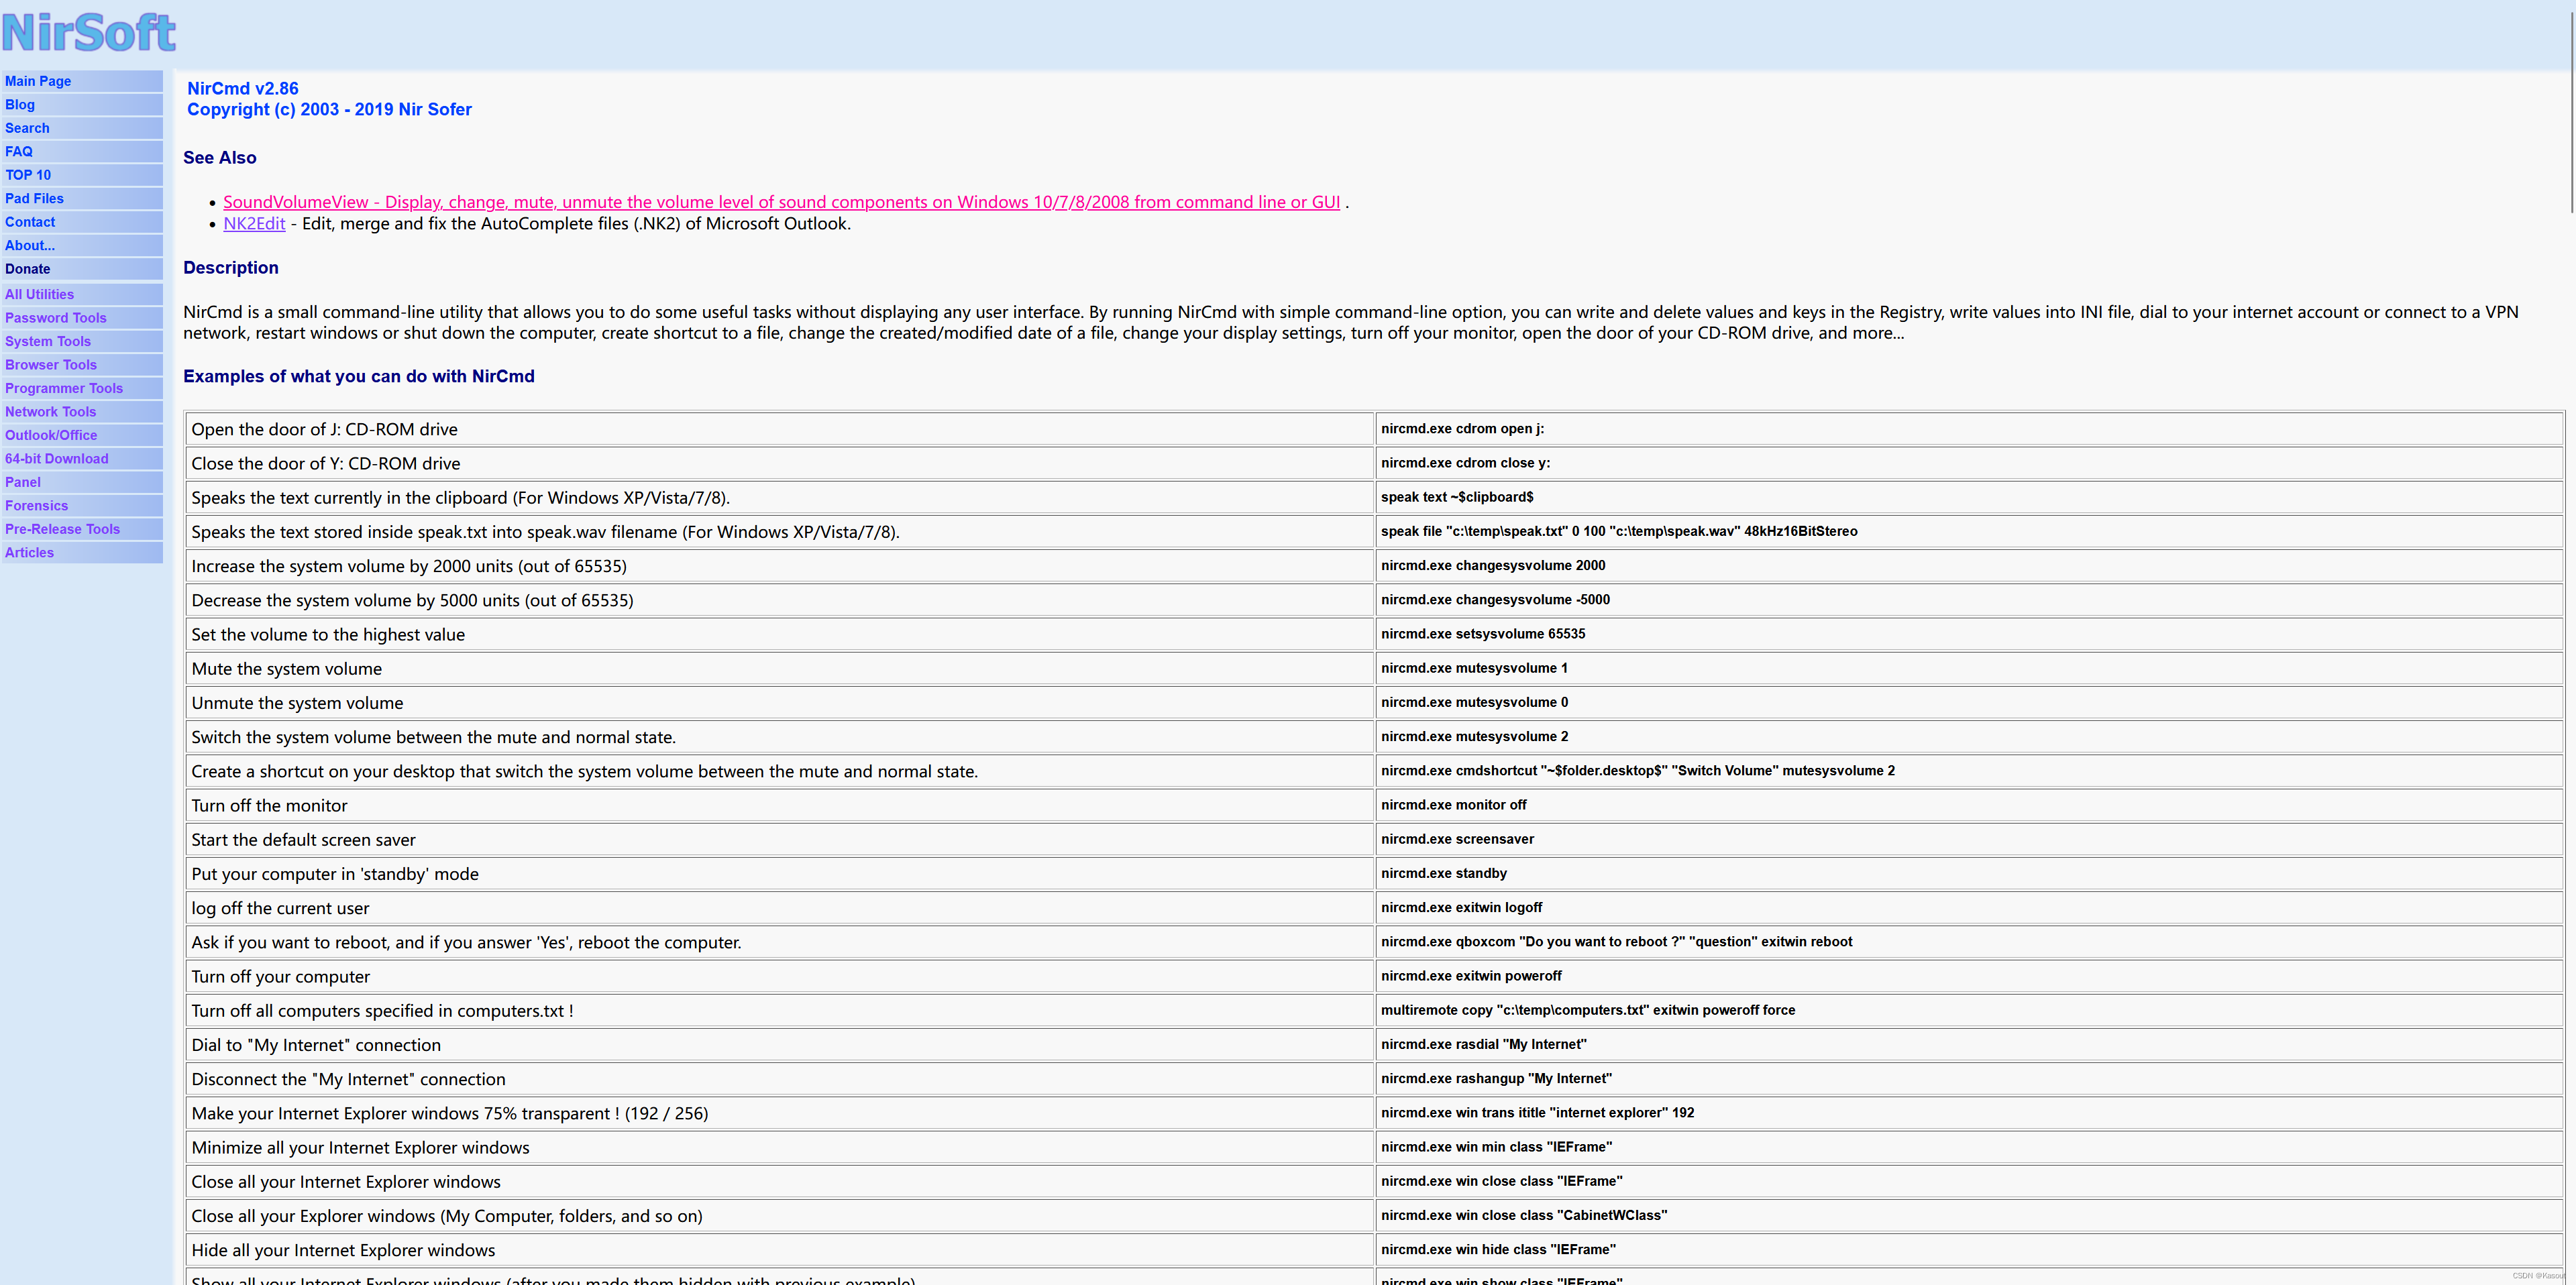Go to the Blog page
Screen dimensions: 2576x1285
tap(20, 105)
